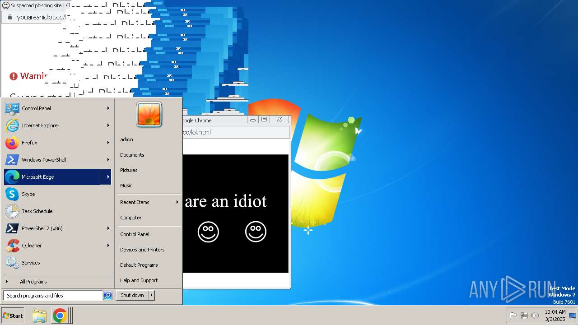
Task: Expand Firefox jump list arrow
Action: 108,143
